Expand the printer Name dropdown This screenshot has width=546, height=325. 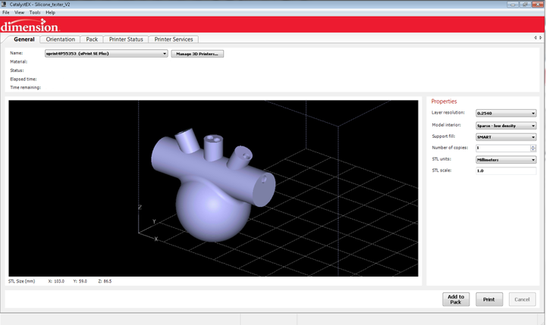[x=106, y=54]
